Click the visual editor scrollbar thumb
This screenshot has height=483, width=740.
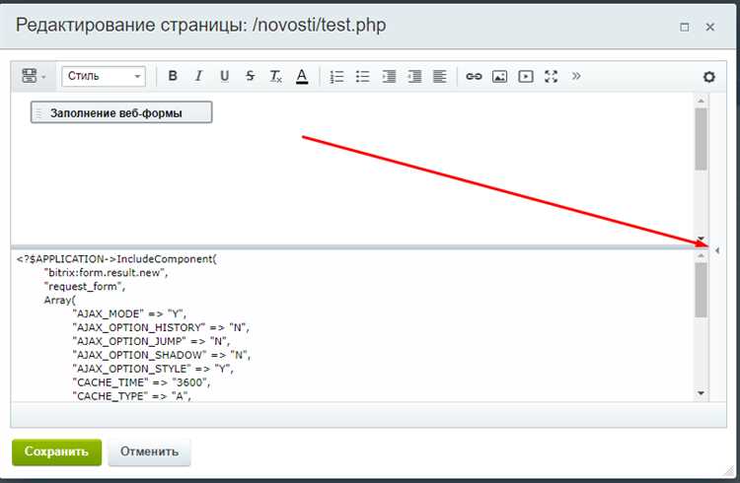pos(701,139)
